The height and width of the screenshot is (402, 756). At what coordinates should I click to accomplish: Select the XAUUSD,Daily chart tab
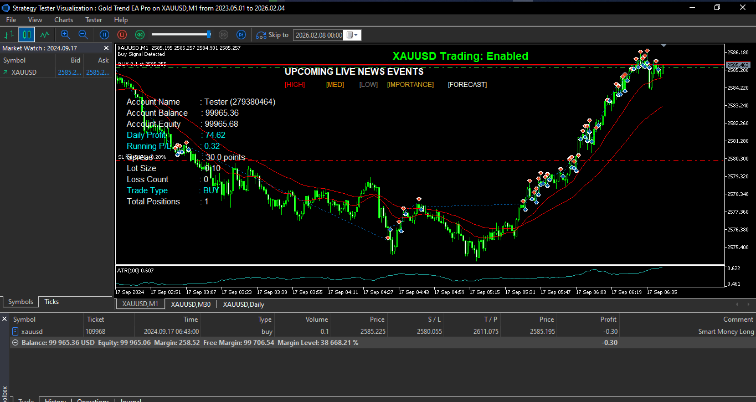244,304
